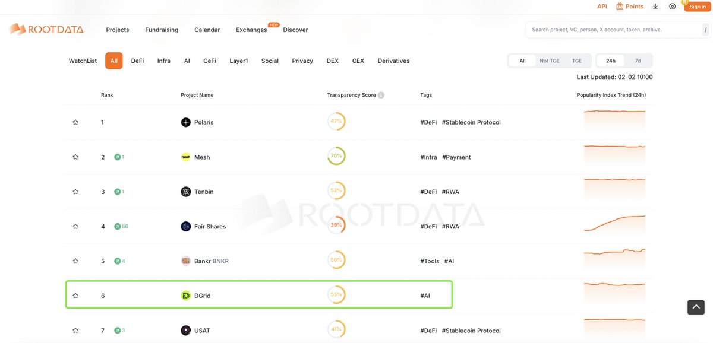713x343 pixels.
Task: Star the Mesh row for watchlist
Action: click(x=75, y=157)
